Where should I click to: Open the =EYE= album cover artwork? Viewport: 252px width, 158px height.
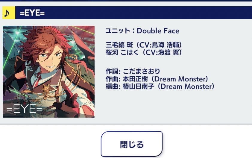click(48, 72)
